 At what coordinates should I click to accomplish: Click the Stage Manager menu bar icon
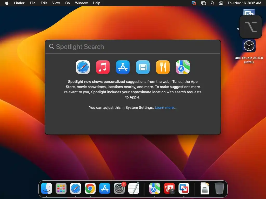203,3
